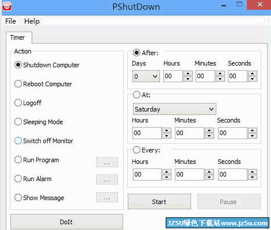271x230 pixels.
Task: Open the Help menu
Action: click(32, 21)
